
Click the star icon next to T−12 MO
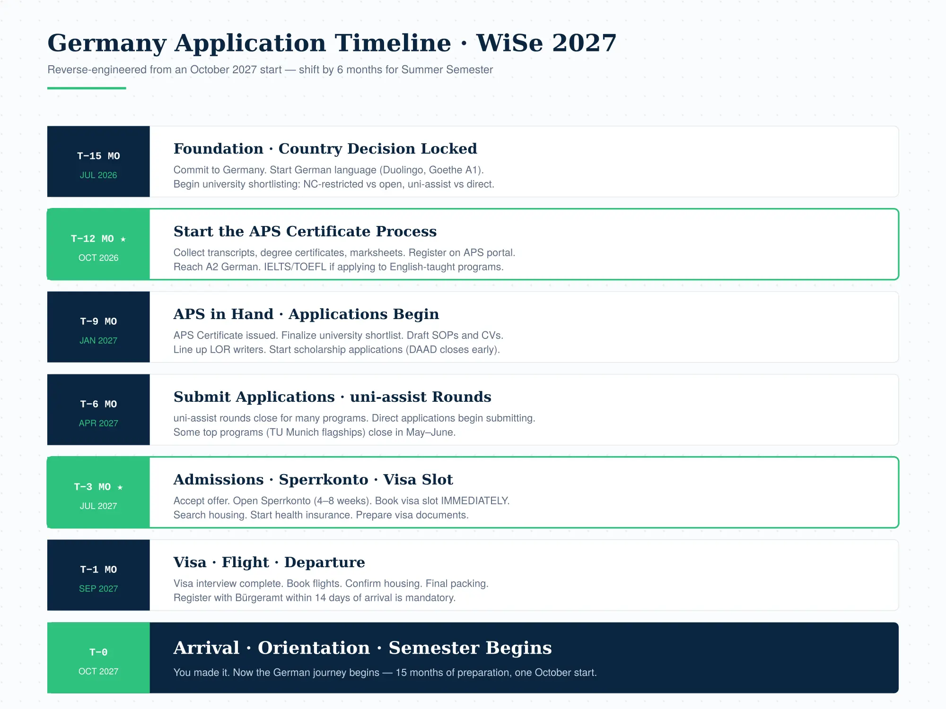click(123, 239)
